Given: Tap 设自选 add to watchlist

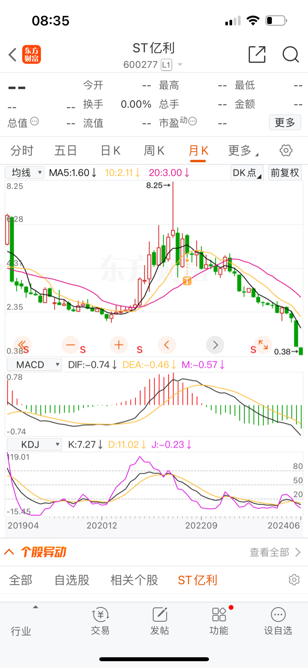Looking at the screenshot, I should [278, 621].
